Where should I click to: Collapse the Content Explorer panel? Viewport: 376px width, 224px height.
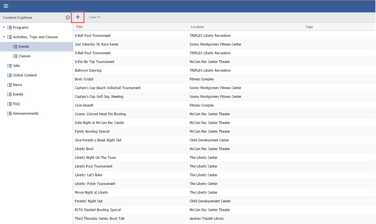pyautogui.click(x=68, y=17)
